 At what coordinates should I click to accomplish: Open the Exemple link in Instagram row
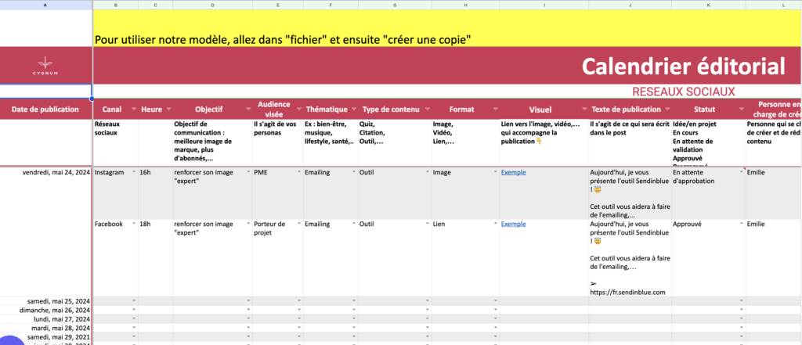point(513,172)
